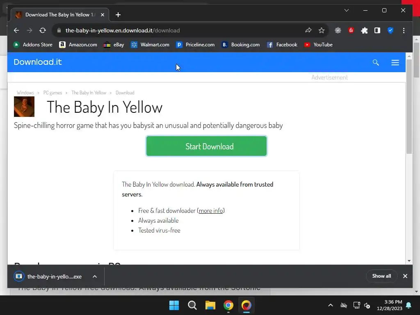Open Facebook bookmark
Image resolution: width=420 pixels, height=315 pixels.
(x=282, y=45)
